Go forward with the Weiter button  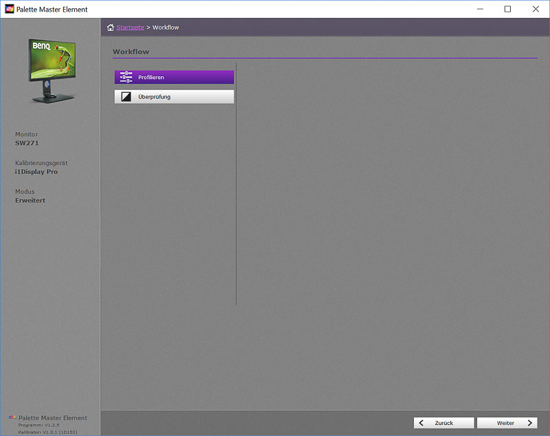tap(507, 423)
